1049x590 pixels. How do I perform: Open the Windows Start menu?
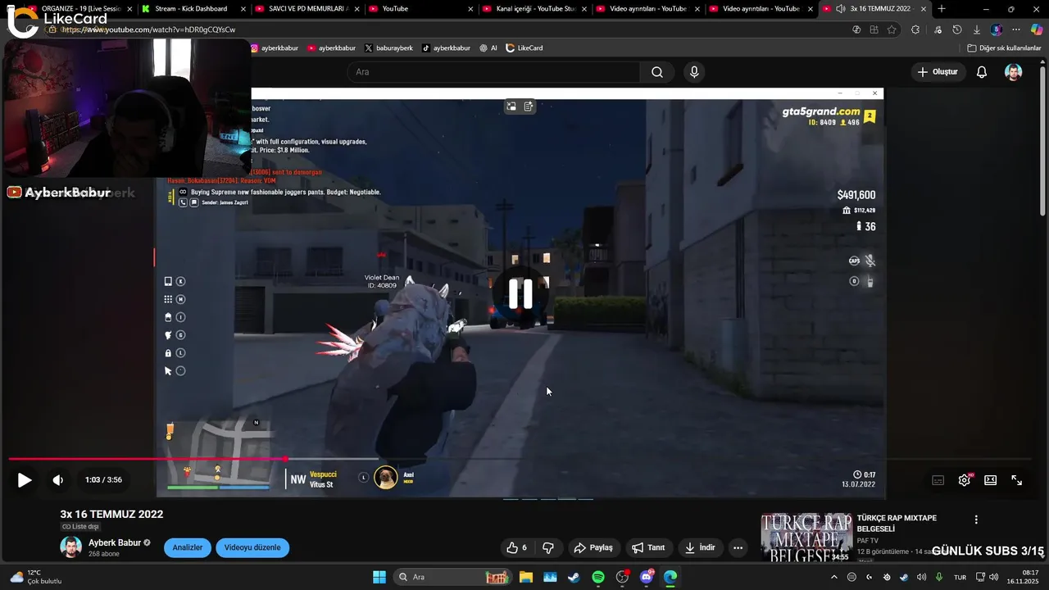click(x=379, y=577)
